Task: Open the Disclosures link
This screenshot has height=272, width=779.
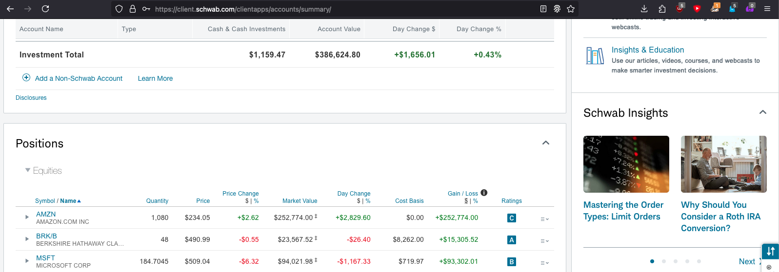Action: [x=31, y=98]
